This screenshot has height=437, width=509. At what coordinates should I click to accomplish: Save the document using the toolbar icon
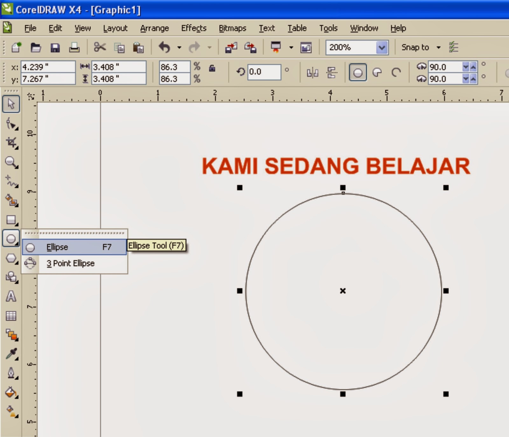point(55,47)
